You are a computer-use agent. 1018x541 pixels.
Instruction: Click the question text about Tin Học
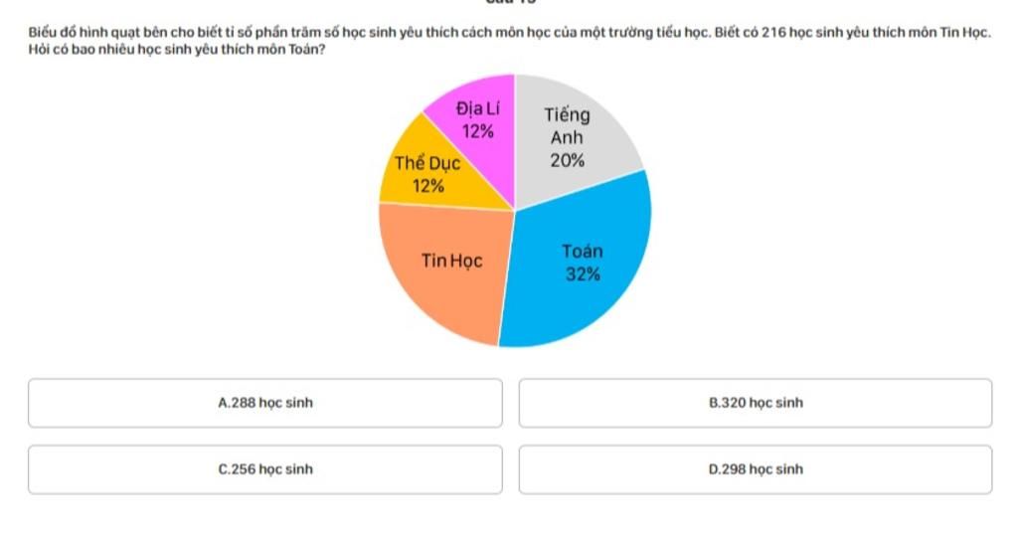coord(510,32)
